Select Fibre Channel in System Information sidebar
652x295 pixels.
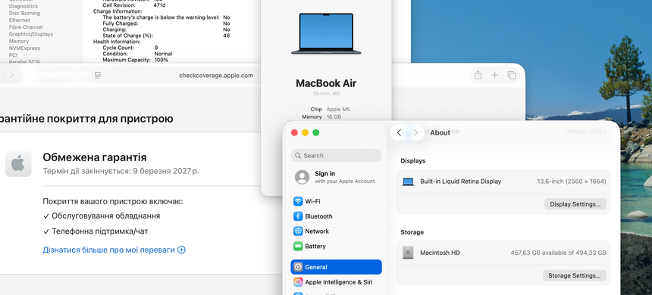[26, 27]
